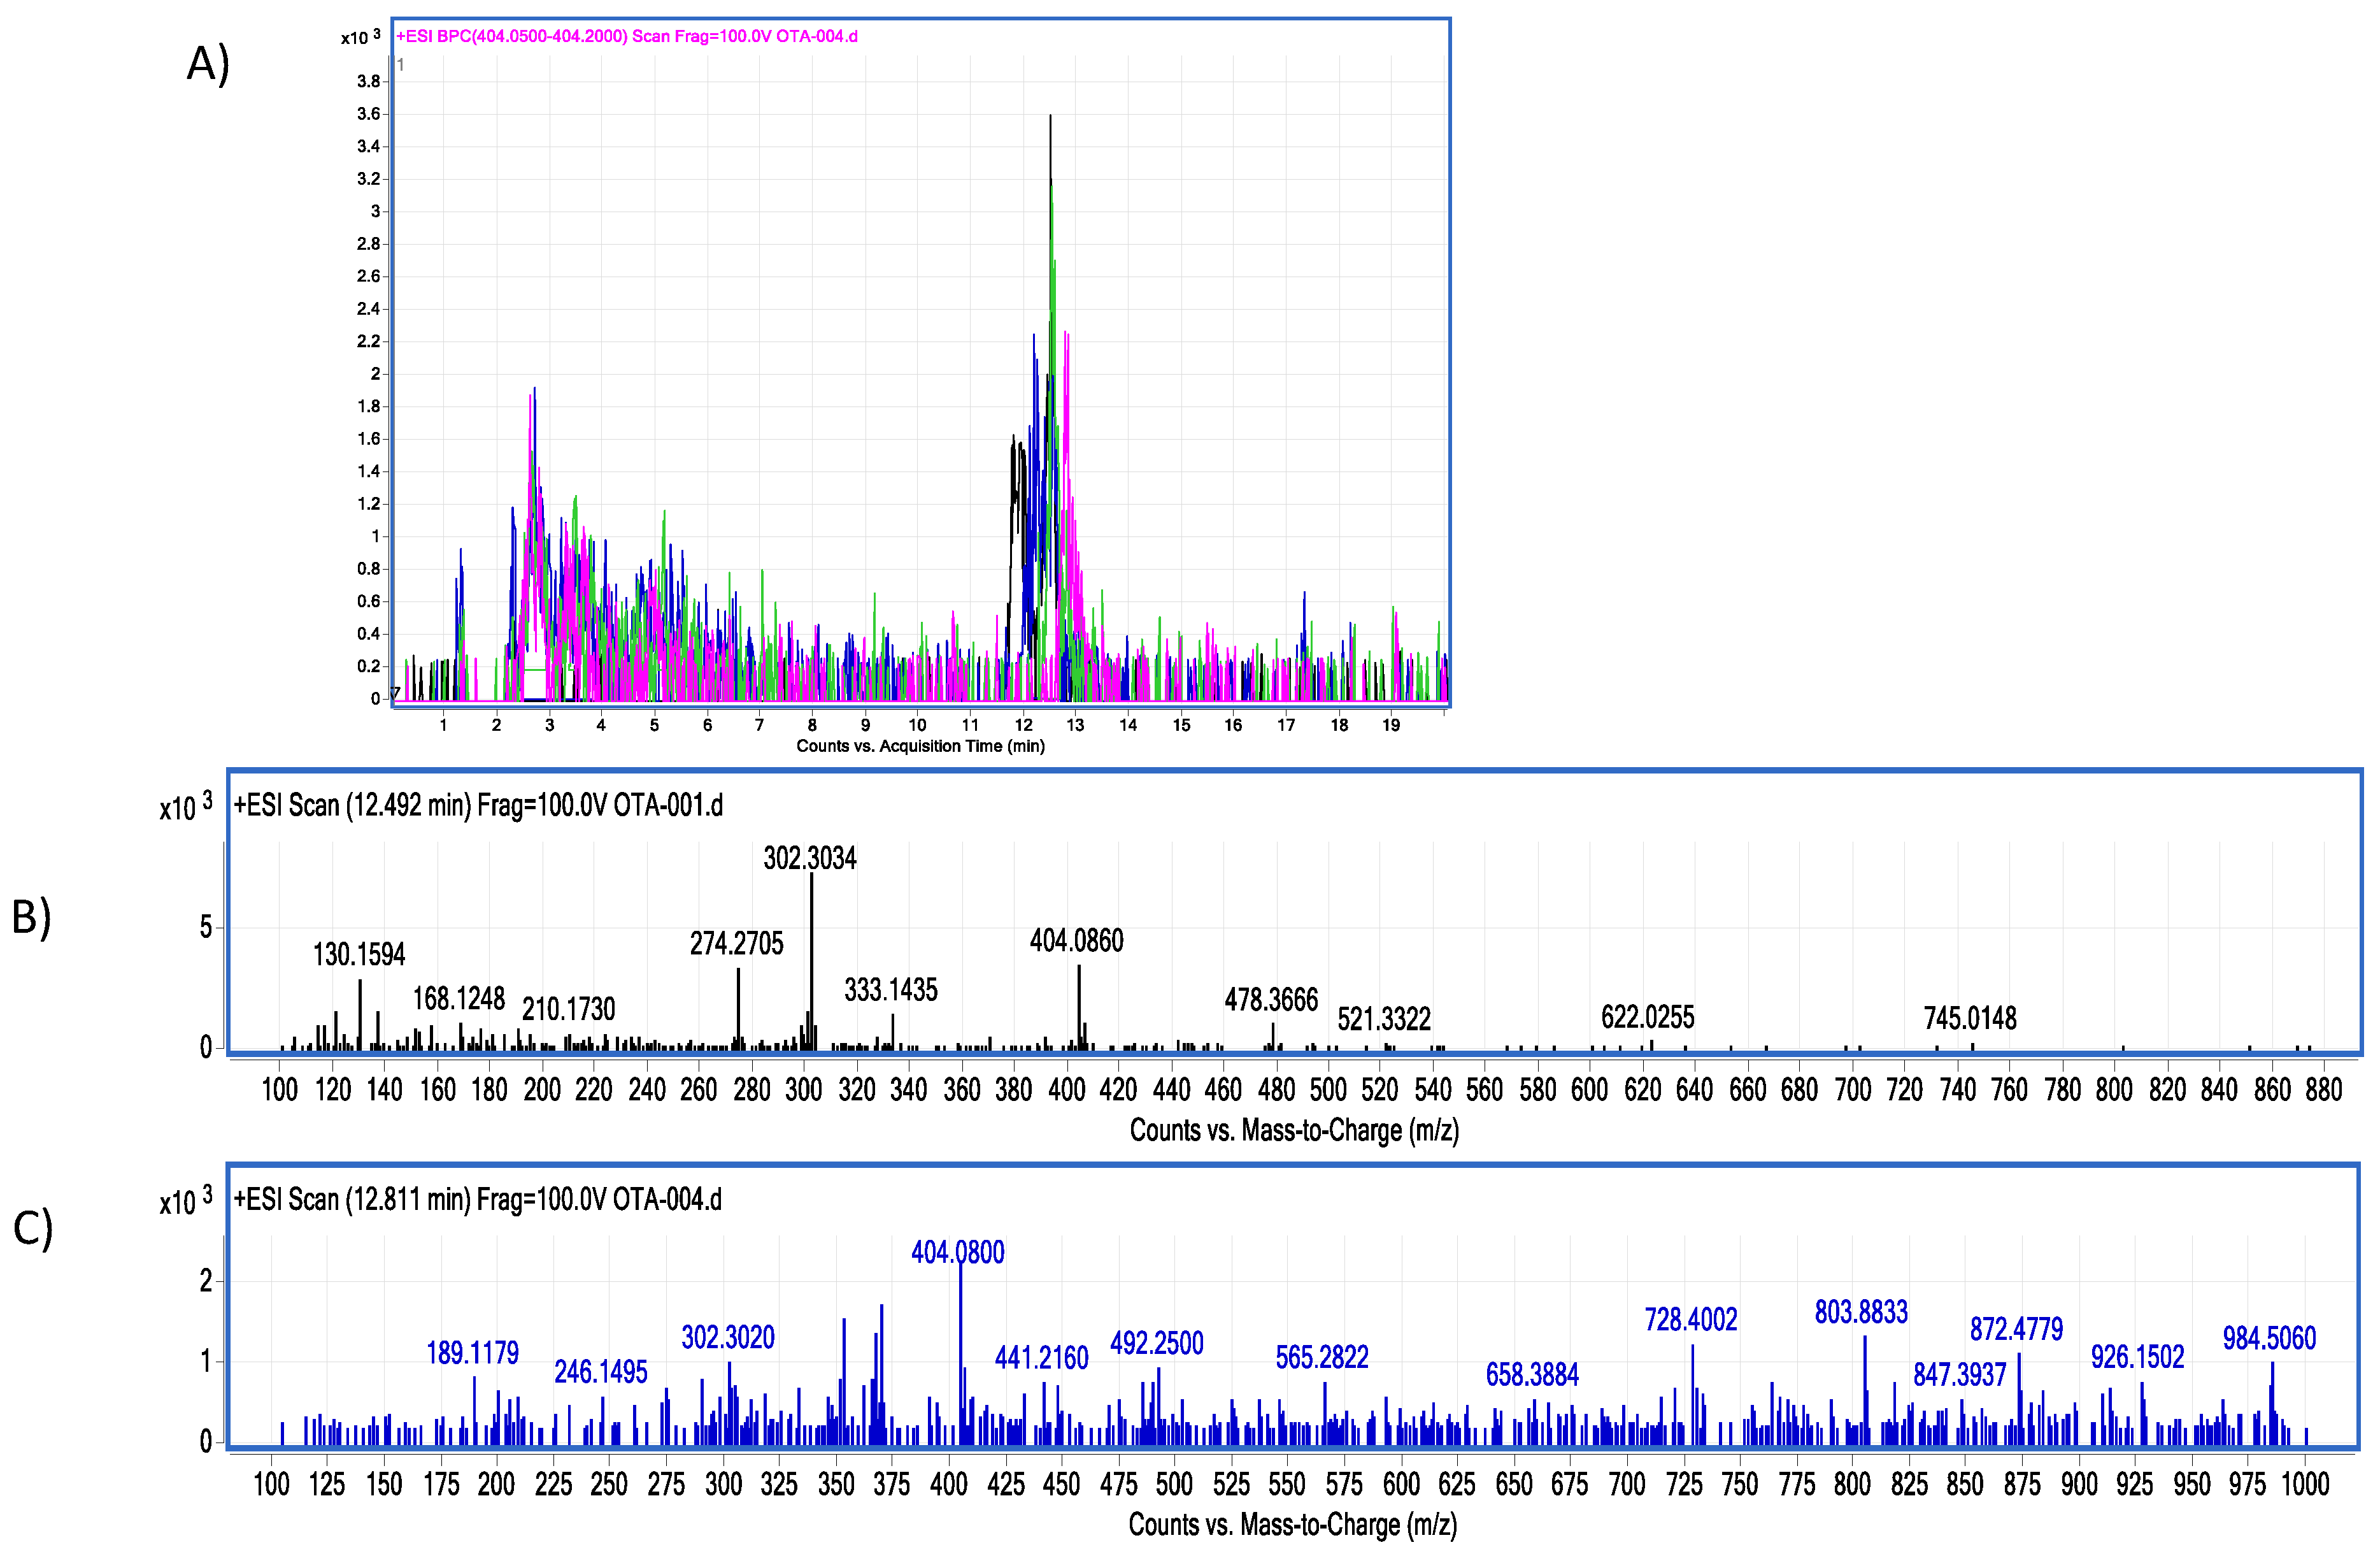
Task: Click the 130.1594 peak label
Action: (x=359, y=954)
